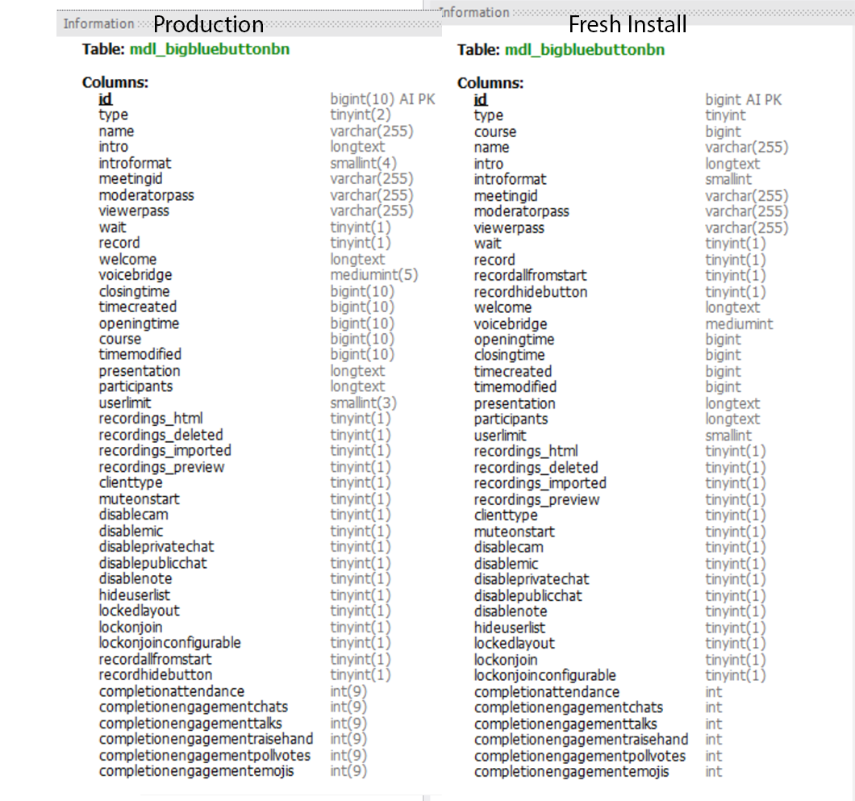Click the 'type' column in the Production panel
855x801 pixels.
114,115
